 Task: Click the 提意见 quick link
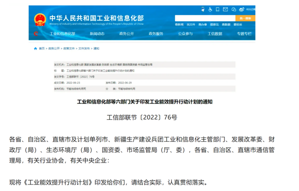[x=214, y=25]
